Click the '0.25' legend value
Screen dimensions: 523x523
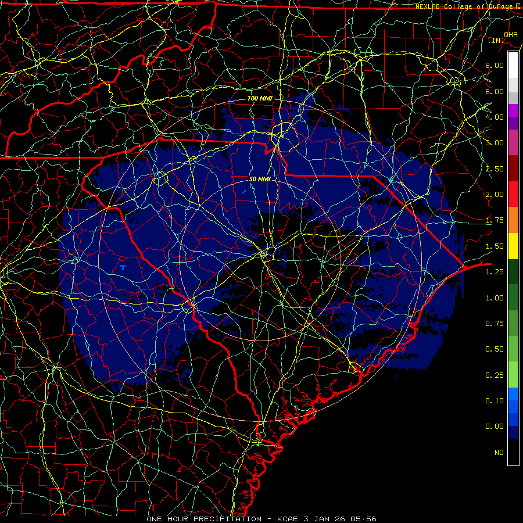pos(494,375)
